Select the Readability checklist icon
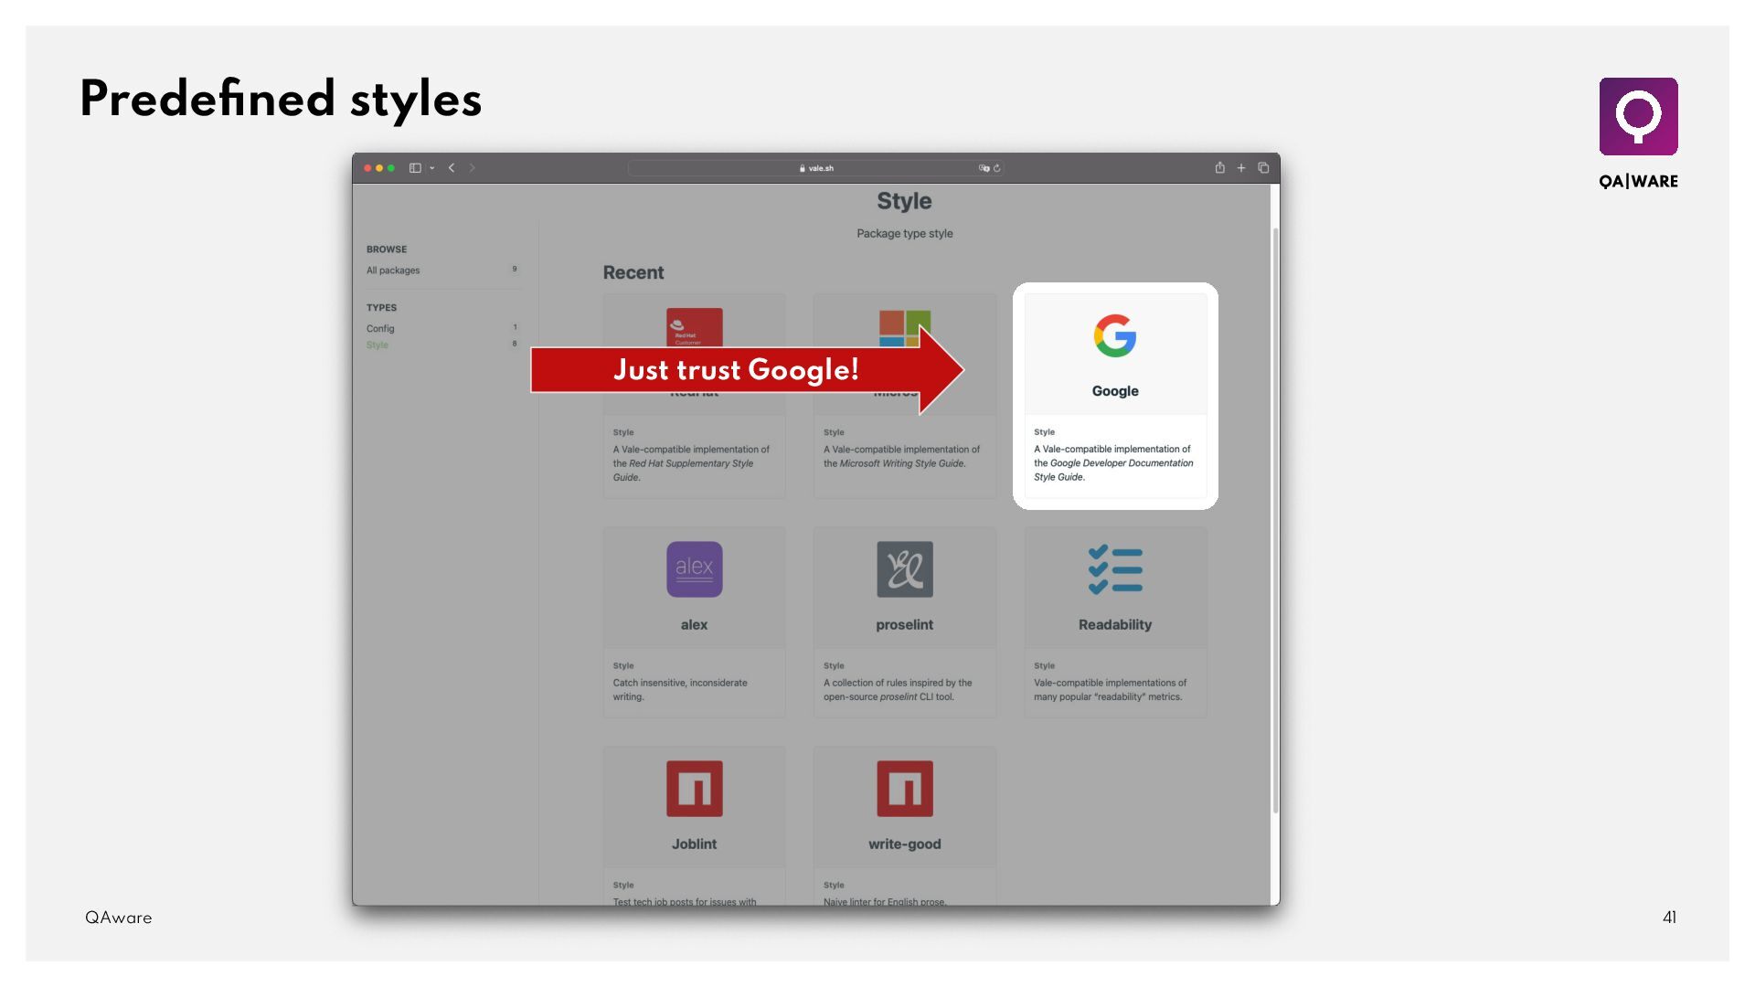The width and height of the screenshot is (1755, 987). pos(1114,569)
